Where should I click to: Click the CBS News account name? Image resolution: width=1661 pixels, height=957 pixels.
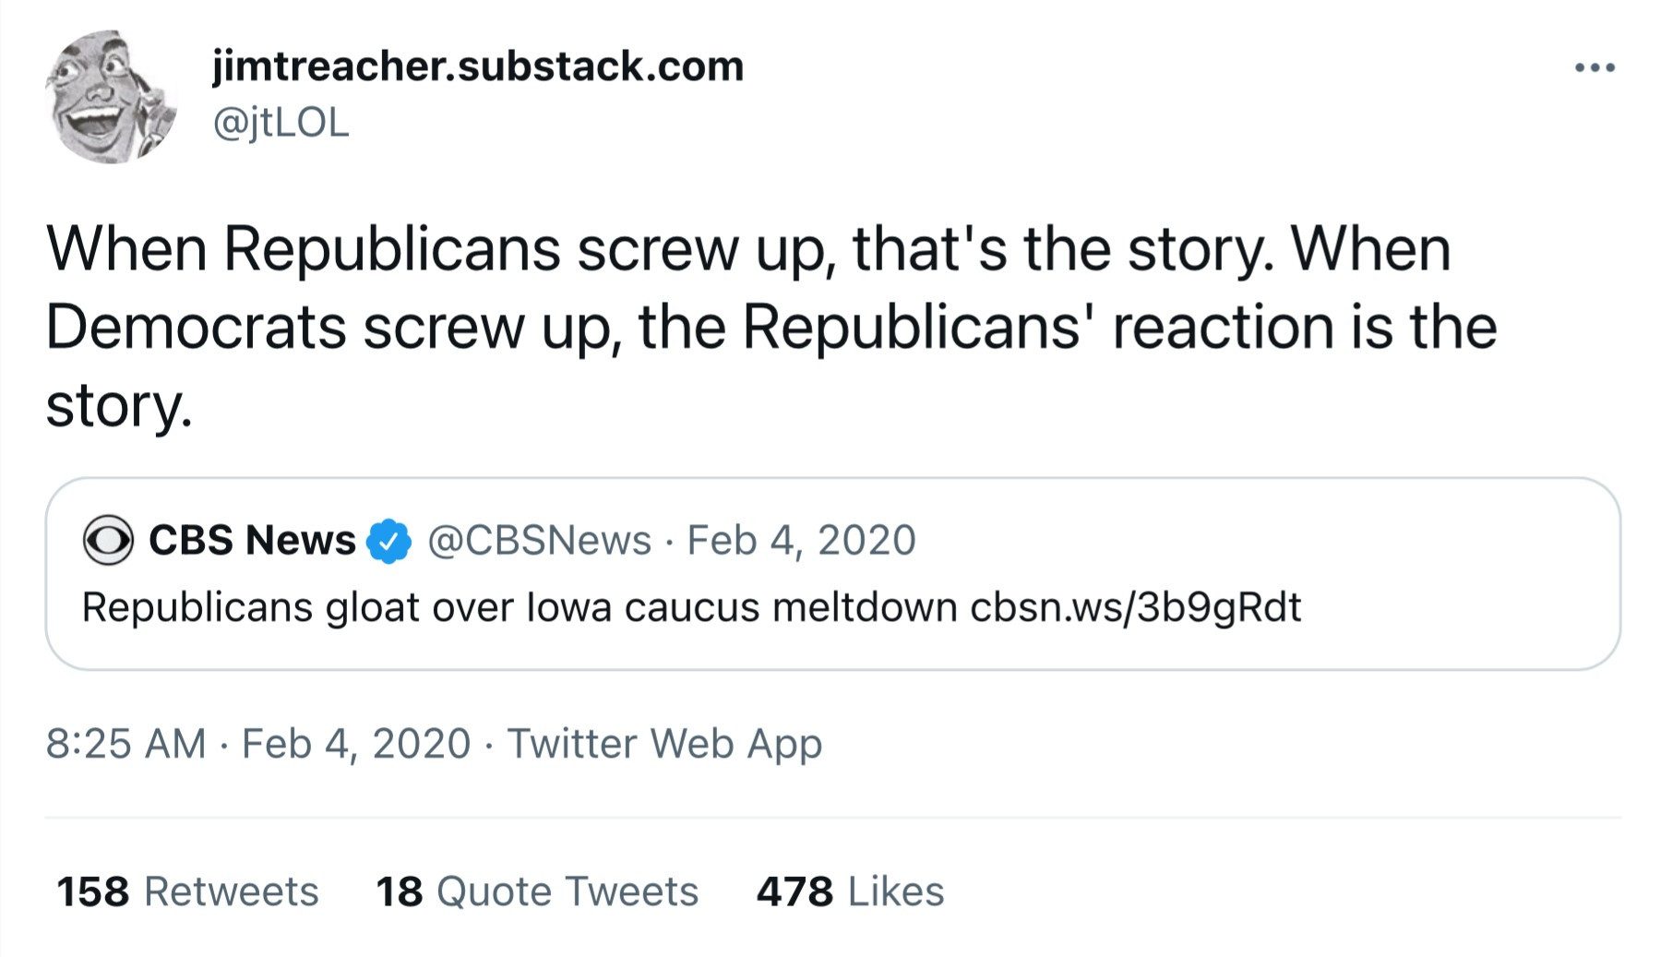click(252, 540)
